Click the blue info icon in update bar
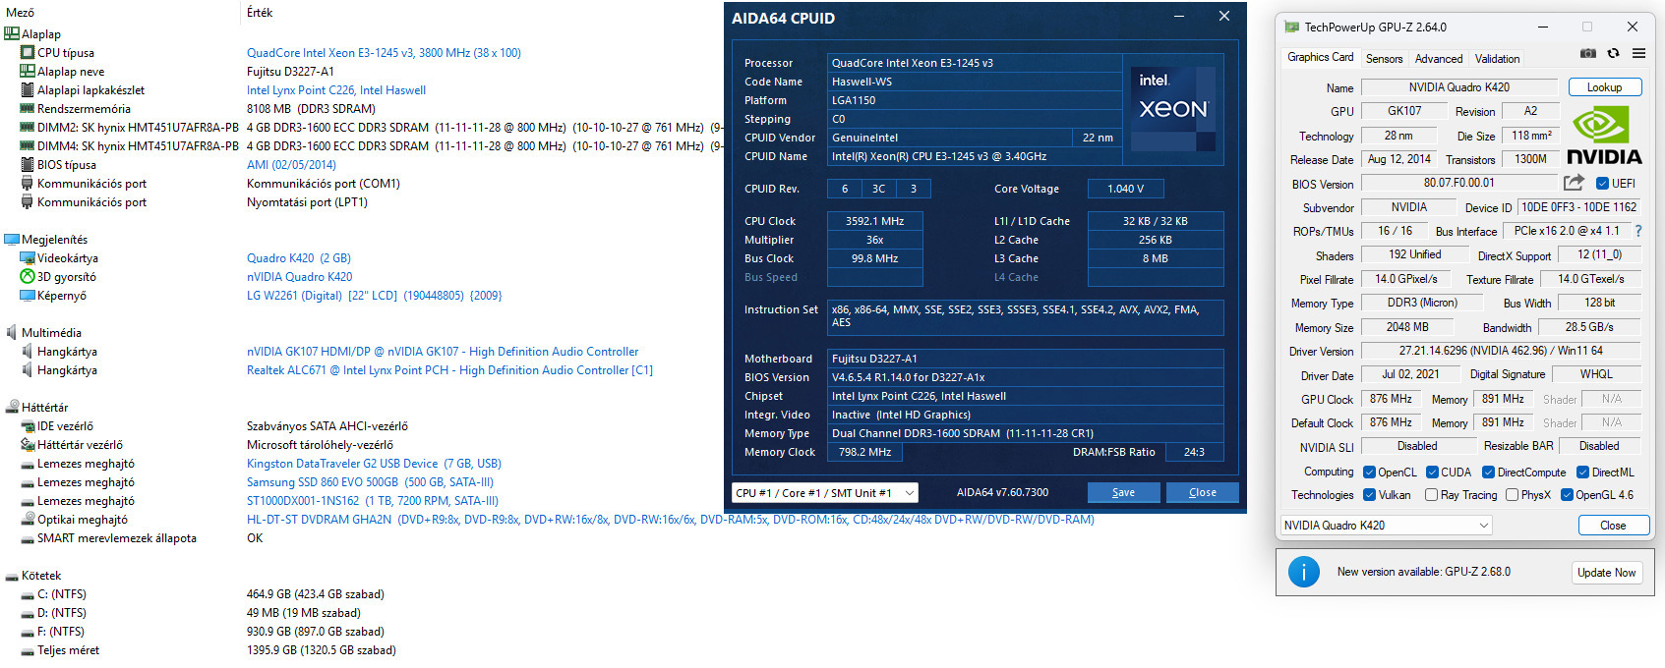Image resolution: width=1665 pixels, height=668 pixels. [x=1303, y=572]
